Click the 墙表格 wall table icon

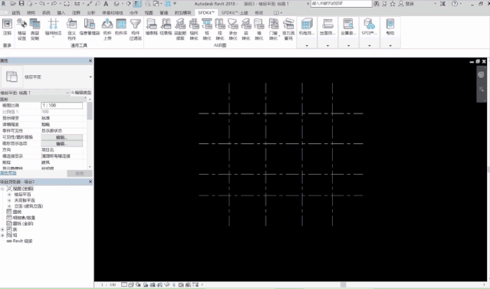click(x=152, y=24)
